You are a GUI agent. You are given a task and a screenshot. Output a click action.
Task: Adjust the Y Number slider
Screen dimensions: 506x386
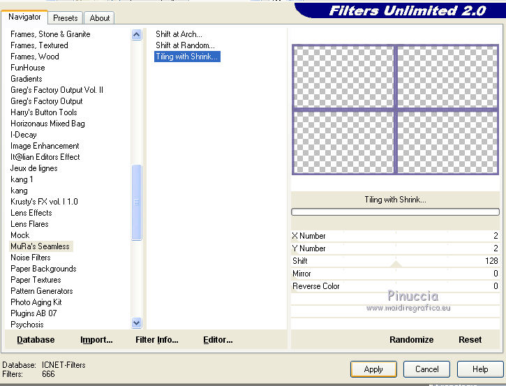(x=395, y=248)
